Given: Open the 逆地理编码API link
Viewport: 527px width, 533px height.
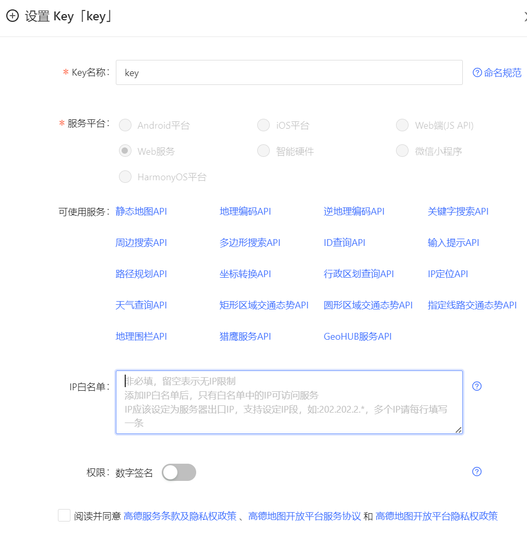Looking at the screenshot, I should [354, 212].
